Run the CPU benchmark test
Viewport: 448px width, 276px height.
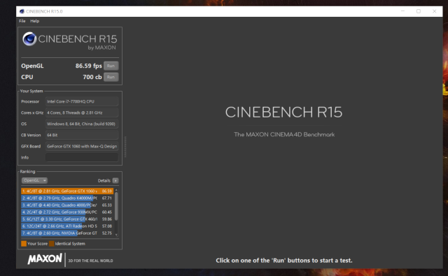(x=111, y=77)
